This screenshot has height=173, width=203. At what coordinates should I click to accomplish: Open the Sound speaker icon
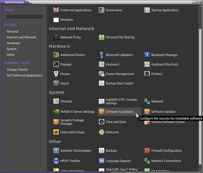point(56,83)
